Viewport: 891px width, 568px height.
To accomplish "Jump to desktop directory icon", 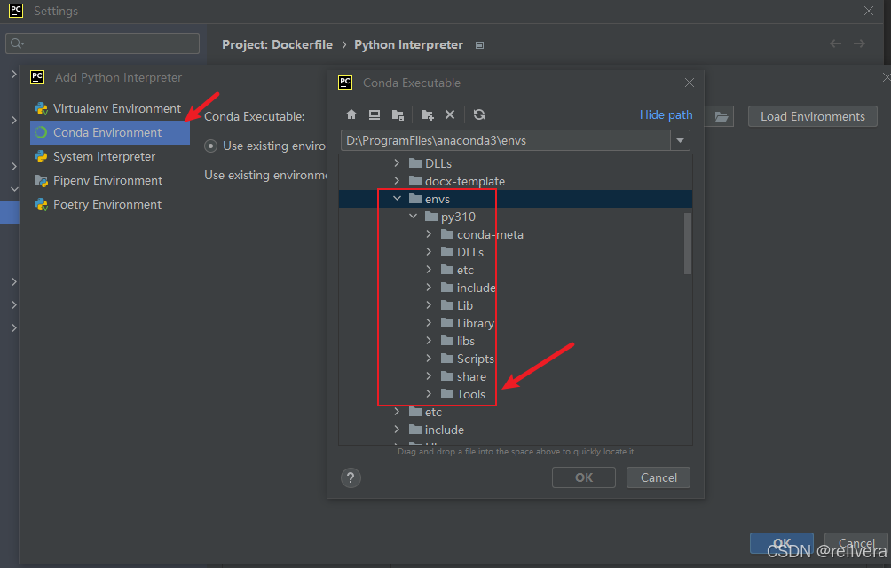I will (374, 114).
